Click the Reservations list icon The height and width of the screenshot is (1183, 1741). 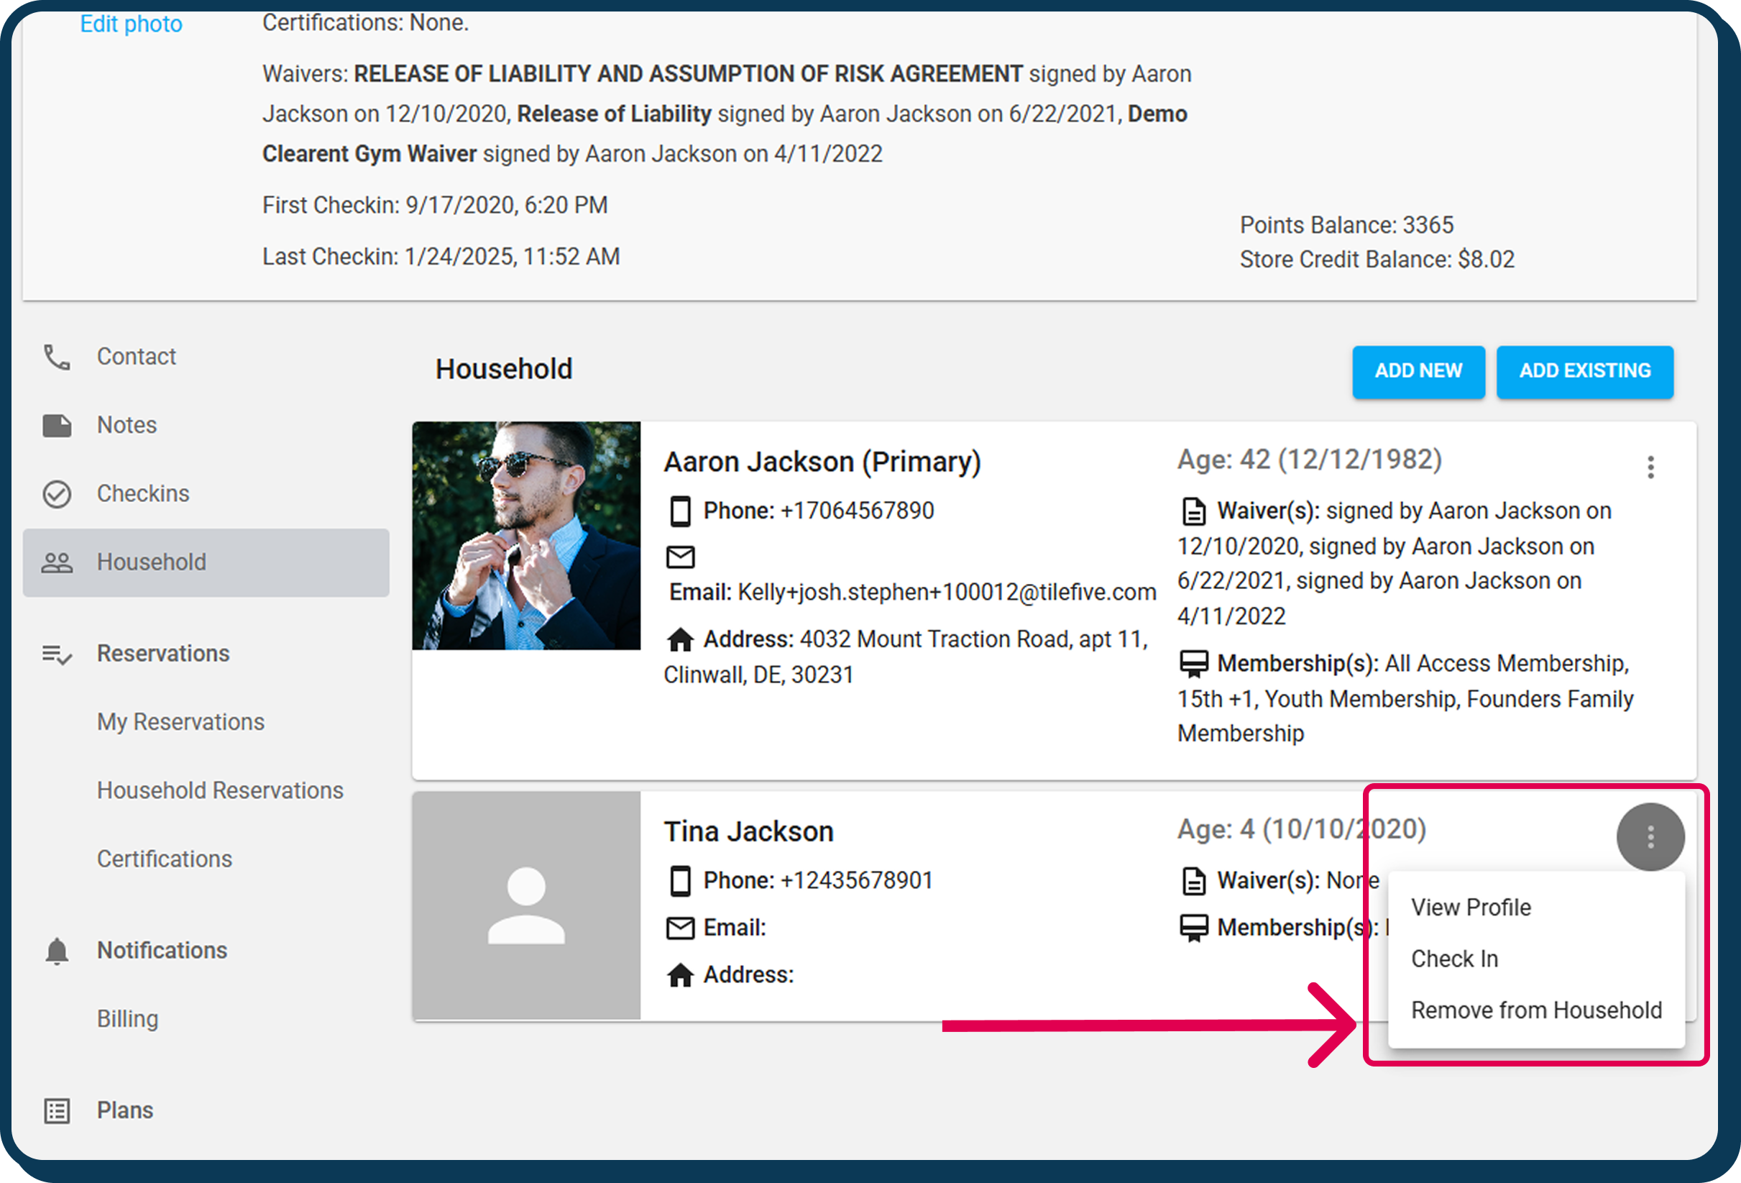coord(57,654)
